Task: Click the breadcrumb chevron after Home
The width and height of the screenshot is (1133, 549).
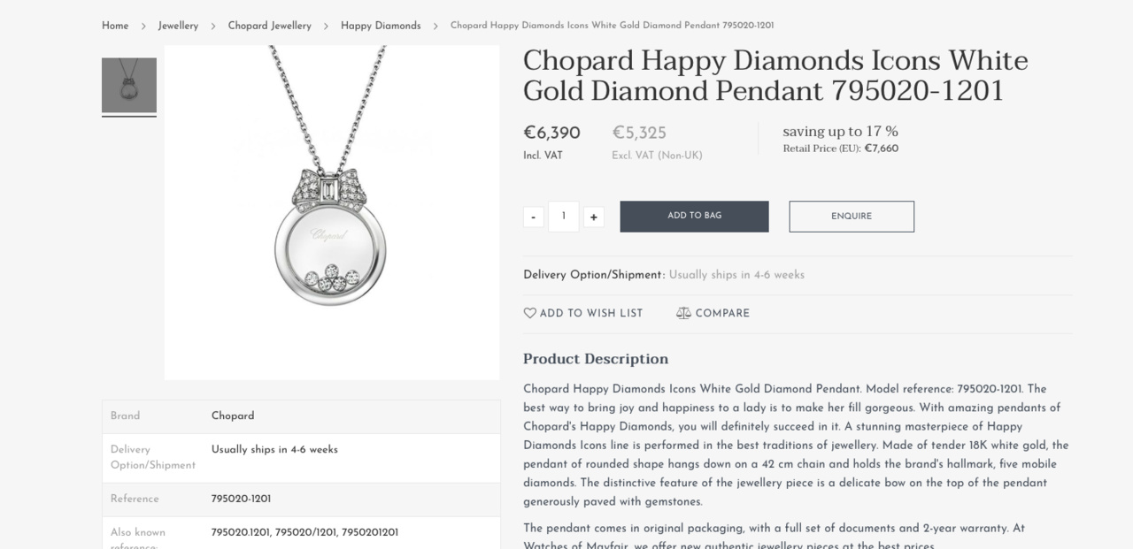Action: [x=143, y=27]
